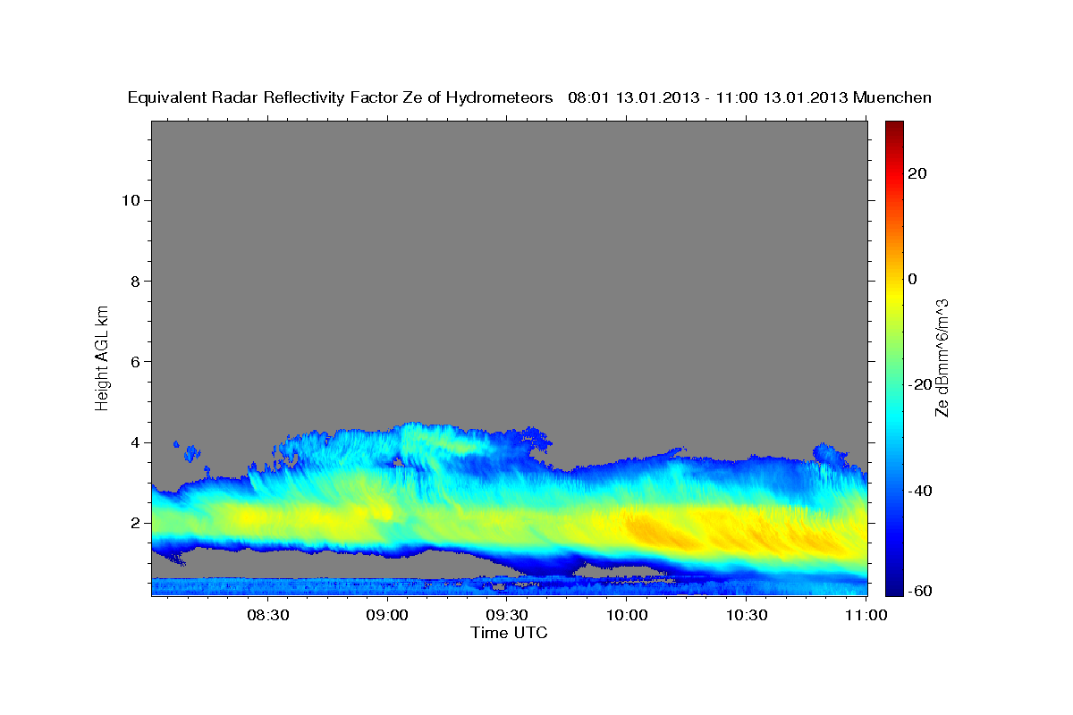Click the 'Time UTC' axis label

509,633
